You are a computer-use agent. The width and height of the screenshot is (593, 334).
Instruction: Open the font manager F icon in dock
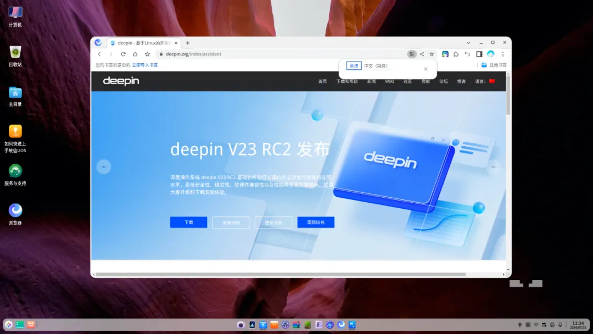click(x=319, y=325)
